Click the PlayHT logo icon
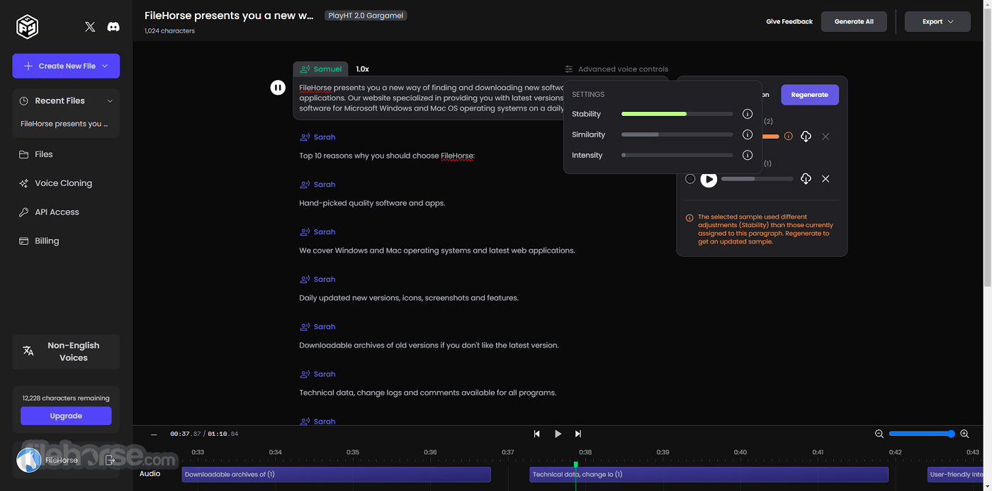The width and height of the screenshot is (992, 491). tap(27, 27)
